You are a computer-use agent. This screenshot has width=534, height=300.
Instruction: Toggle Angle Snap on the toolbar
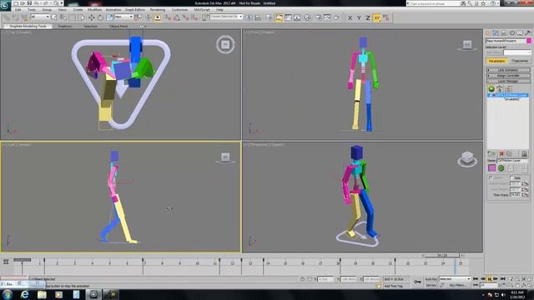coord(177,17)
